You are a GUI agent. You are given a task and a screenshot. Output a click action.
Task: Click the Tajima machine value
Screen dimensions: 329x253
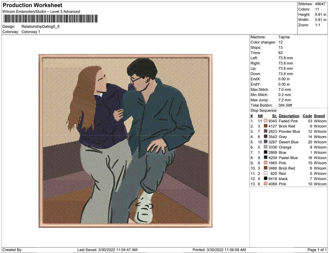[284, 37]
